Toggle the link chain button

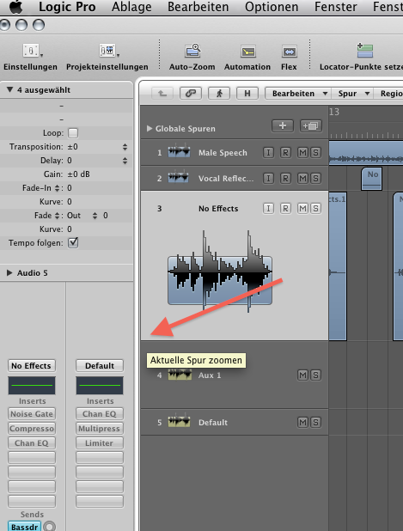point(191,93)
